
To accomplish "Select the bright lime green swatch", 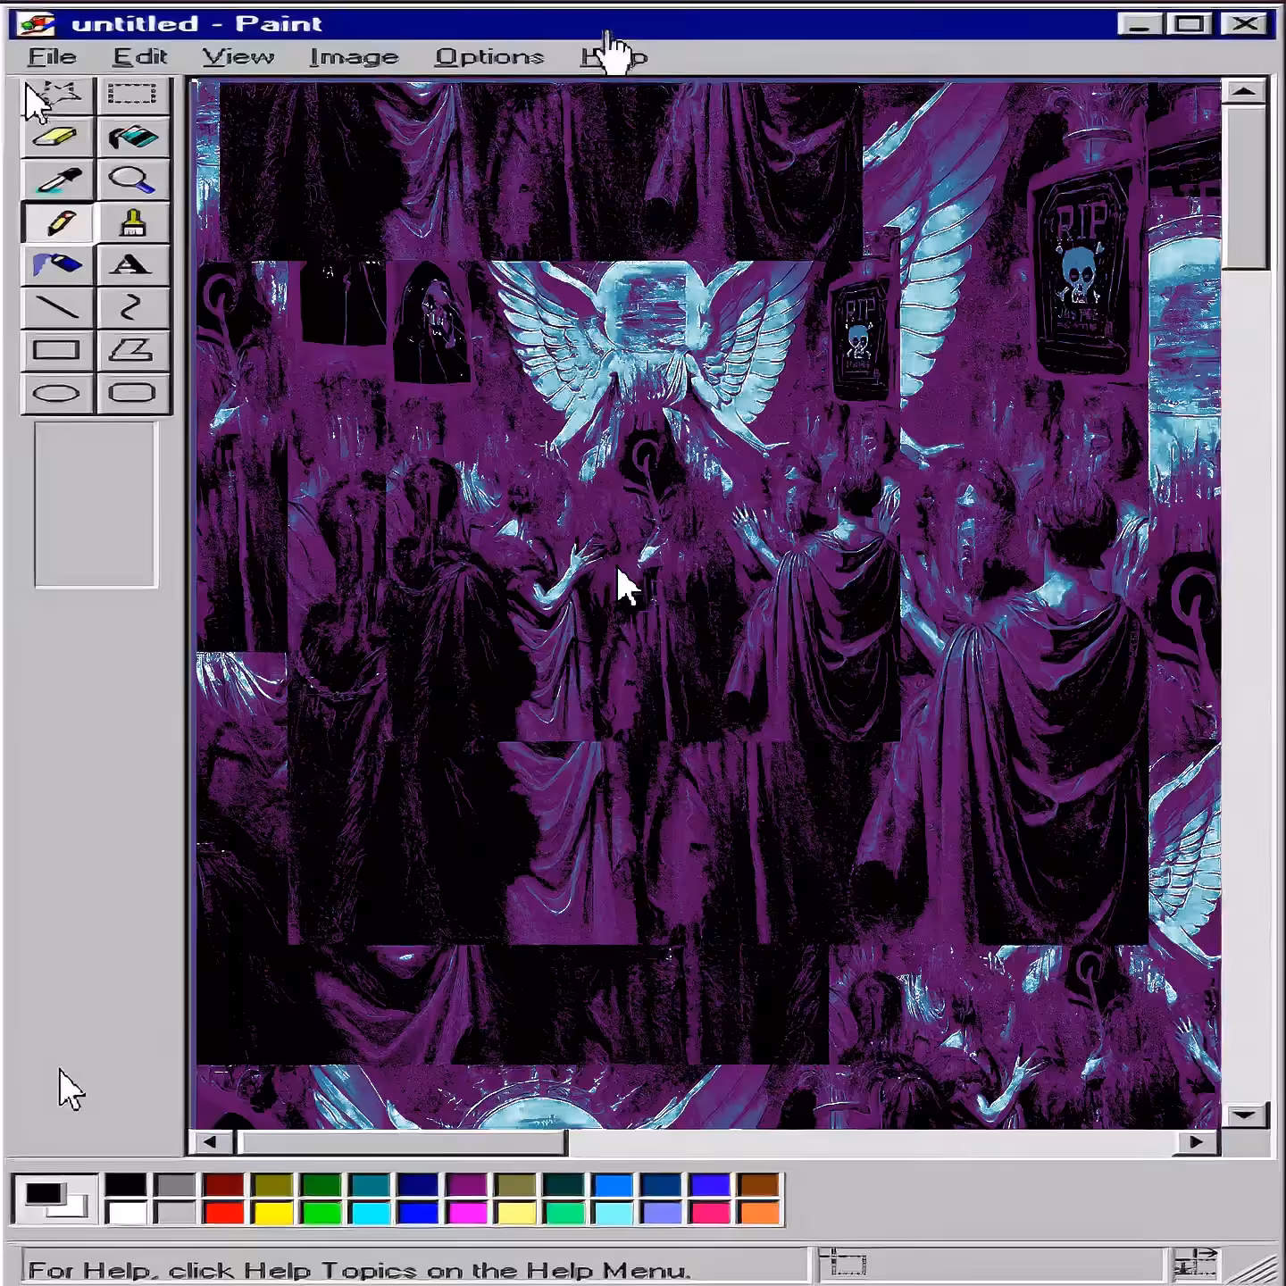I will point(321,1213).
